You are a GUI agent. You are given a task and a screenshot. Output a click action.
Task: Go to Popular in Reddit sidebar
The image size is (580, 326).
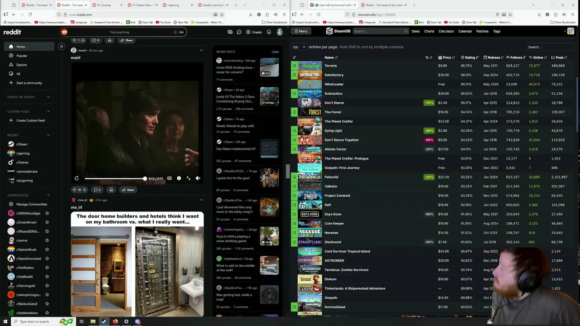(29, 56)
